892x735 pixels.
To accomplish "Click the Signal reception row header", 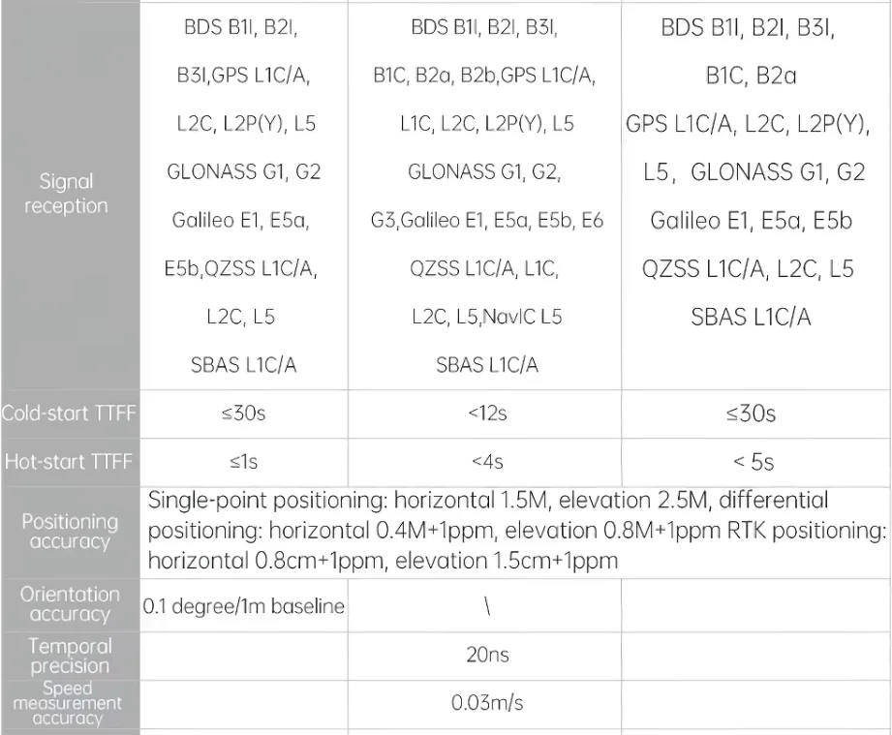I will pos(66,194).
